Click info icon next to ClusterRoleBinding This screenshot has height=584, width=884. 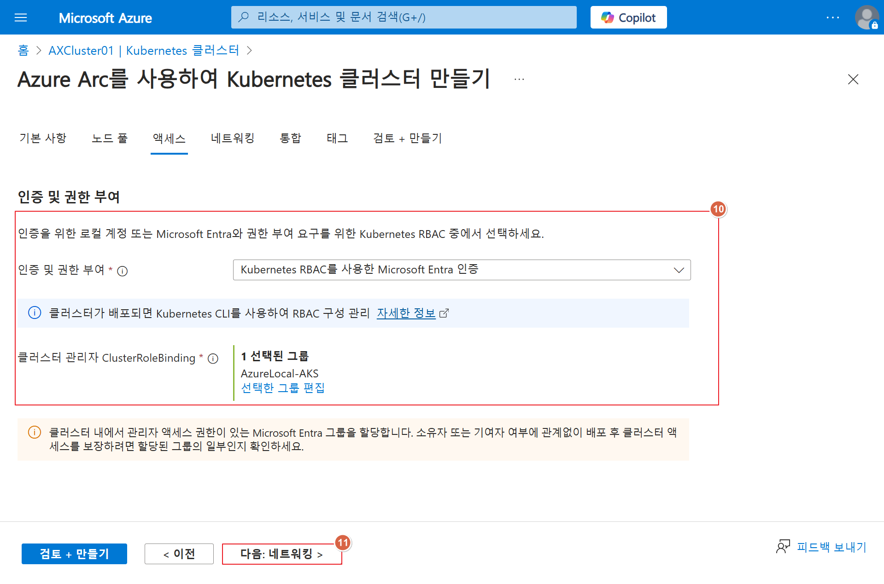(x=213, y=358)
